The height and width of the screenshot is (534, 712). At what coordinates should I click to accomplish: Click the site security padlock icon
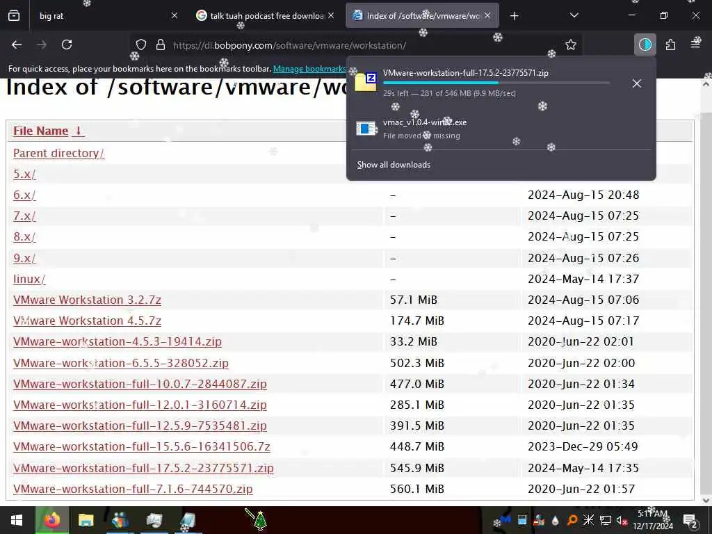click(x=161, y=45)
